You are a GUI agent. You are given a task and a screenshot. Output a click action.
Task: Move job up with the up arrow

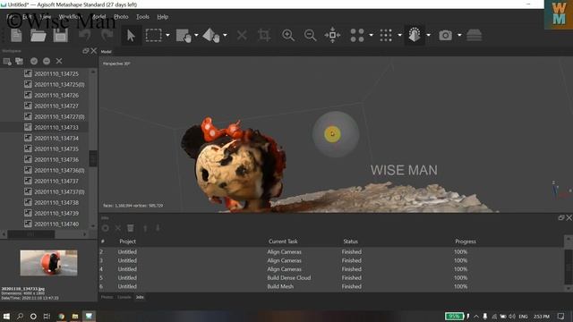pos(145,228)
